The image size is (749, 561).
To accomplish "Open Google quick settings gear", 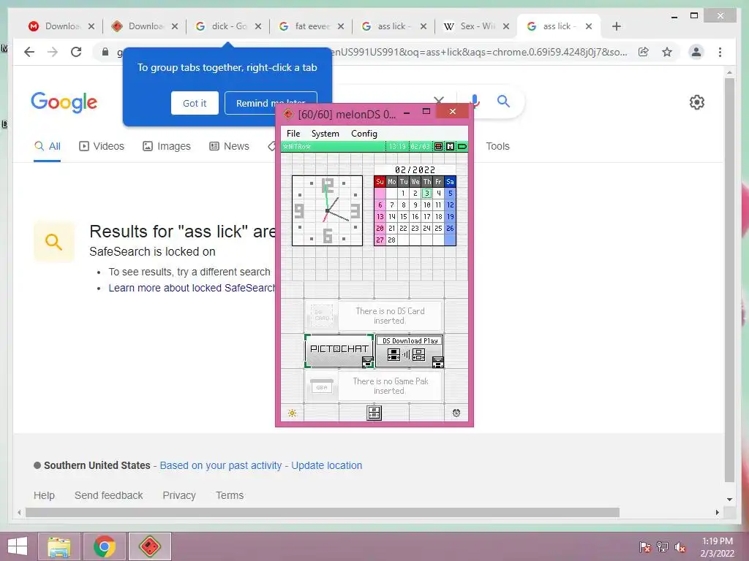I will click(x=697, y=102).
